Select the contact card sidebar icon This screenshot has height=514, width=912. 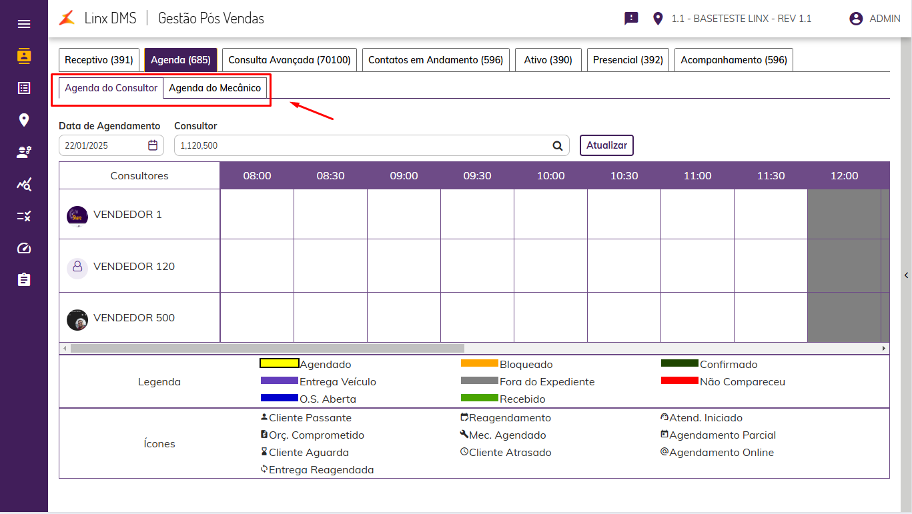[x=24, y=56]
